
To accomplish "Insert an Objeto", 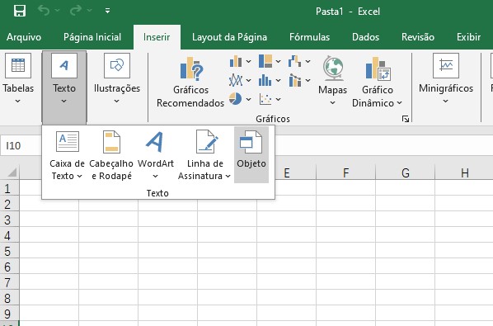I will click(x=251, y=155).
